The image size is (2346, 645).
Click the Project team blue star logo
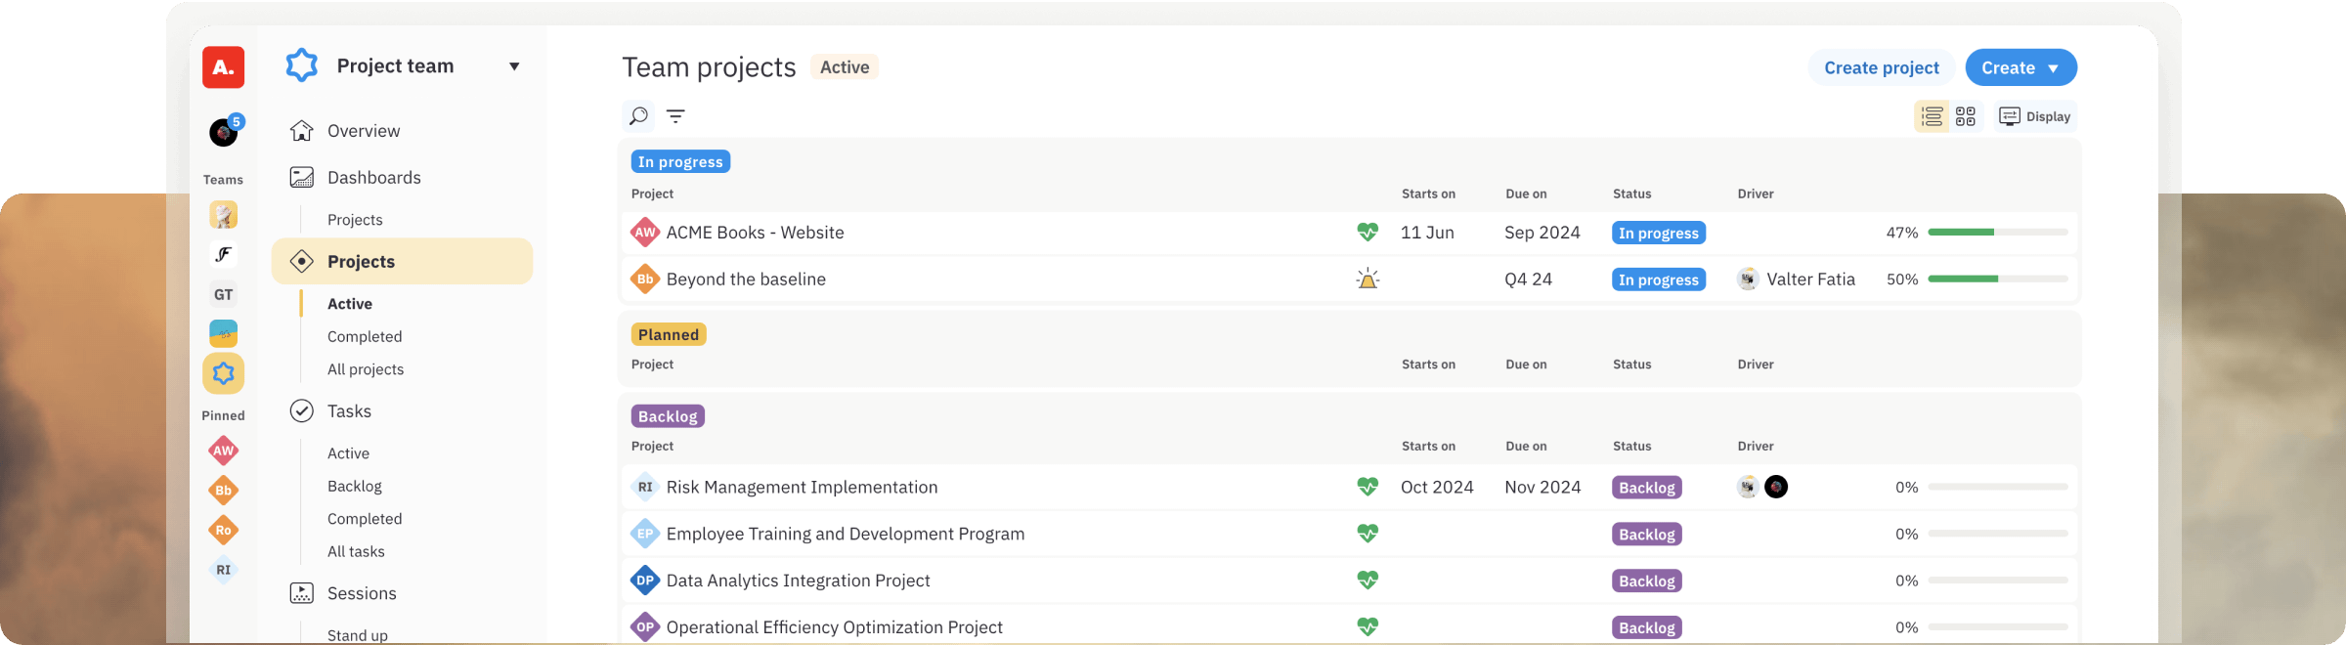(x=302, y=65)
